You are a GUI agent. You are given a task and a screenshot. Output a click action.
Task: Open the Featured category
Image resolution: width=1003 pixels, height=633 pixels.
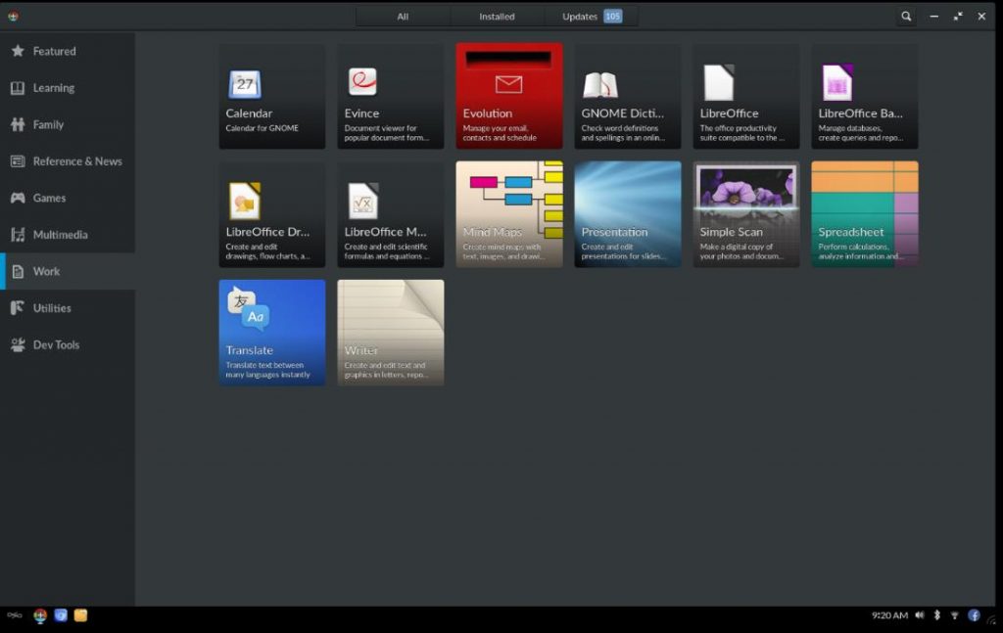[x=68, y=51]
